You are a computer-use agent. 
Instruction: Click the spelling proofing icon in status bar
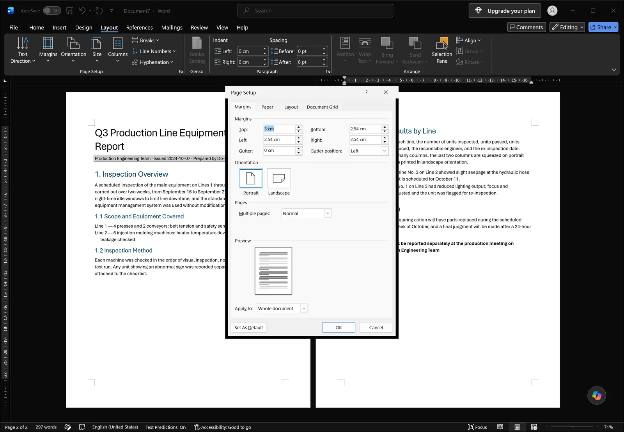[x=82, y=427]
